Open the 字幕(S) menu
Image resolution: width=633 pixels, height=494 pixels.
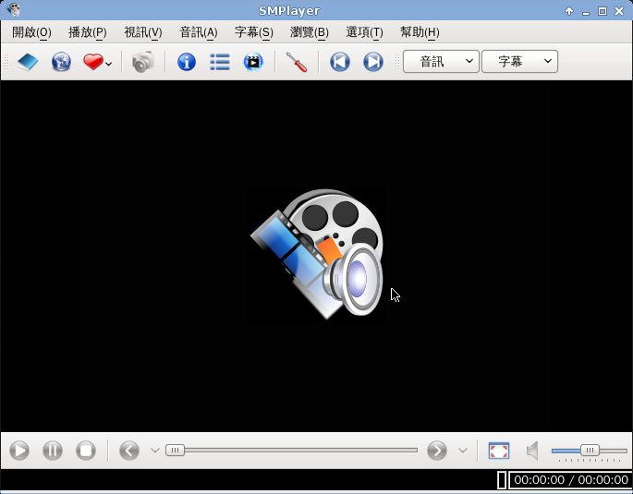point(254,32)
